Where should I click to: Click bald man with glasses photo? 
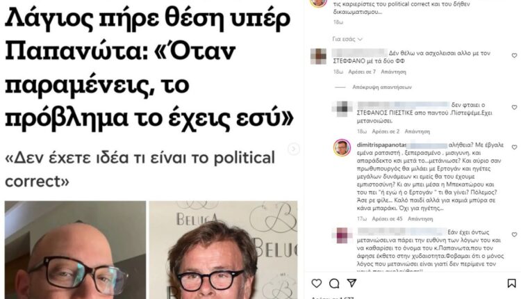[x=75, y=250]
